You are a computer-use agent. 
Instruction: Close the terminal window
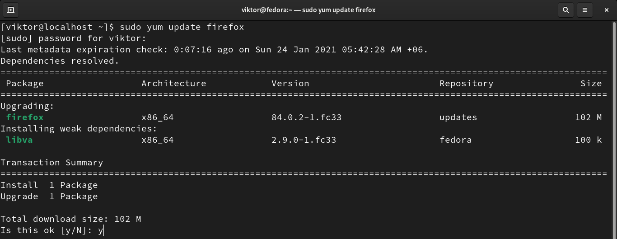(x=607, y=9)
